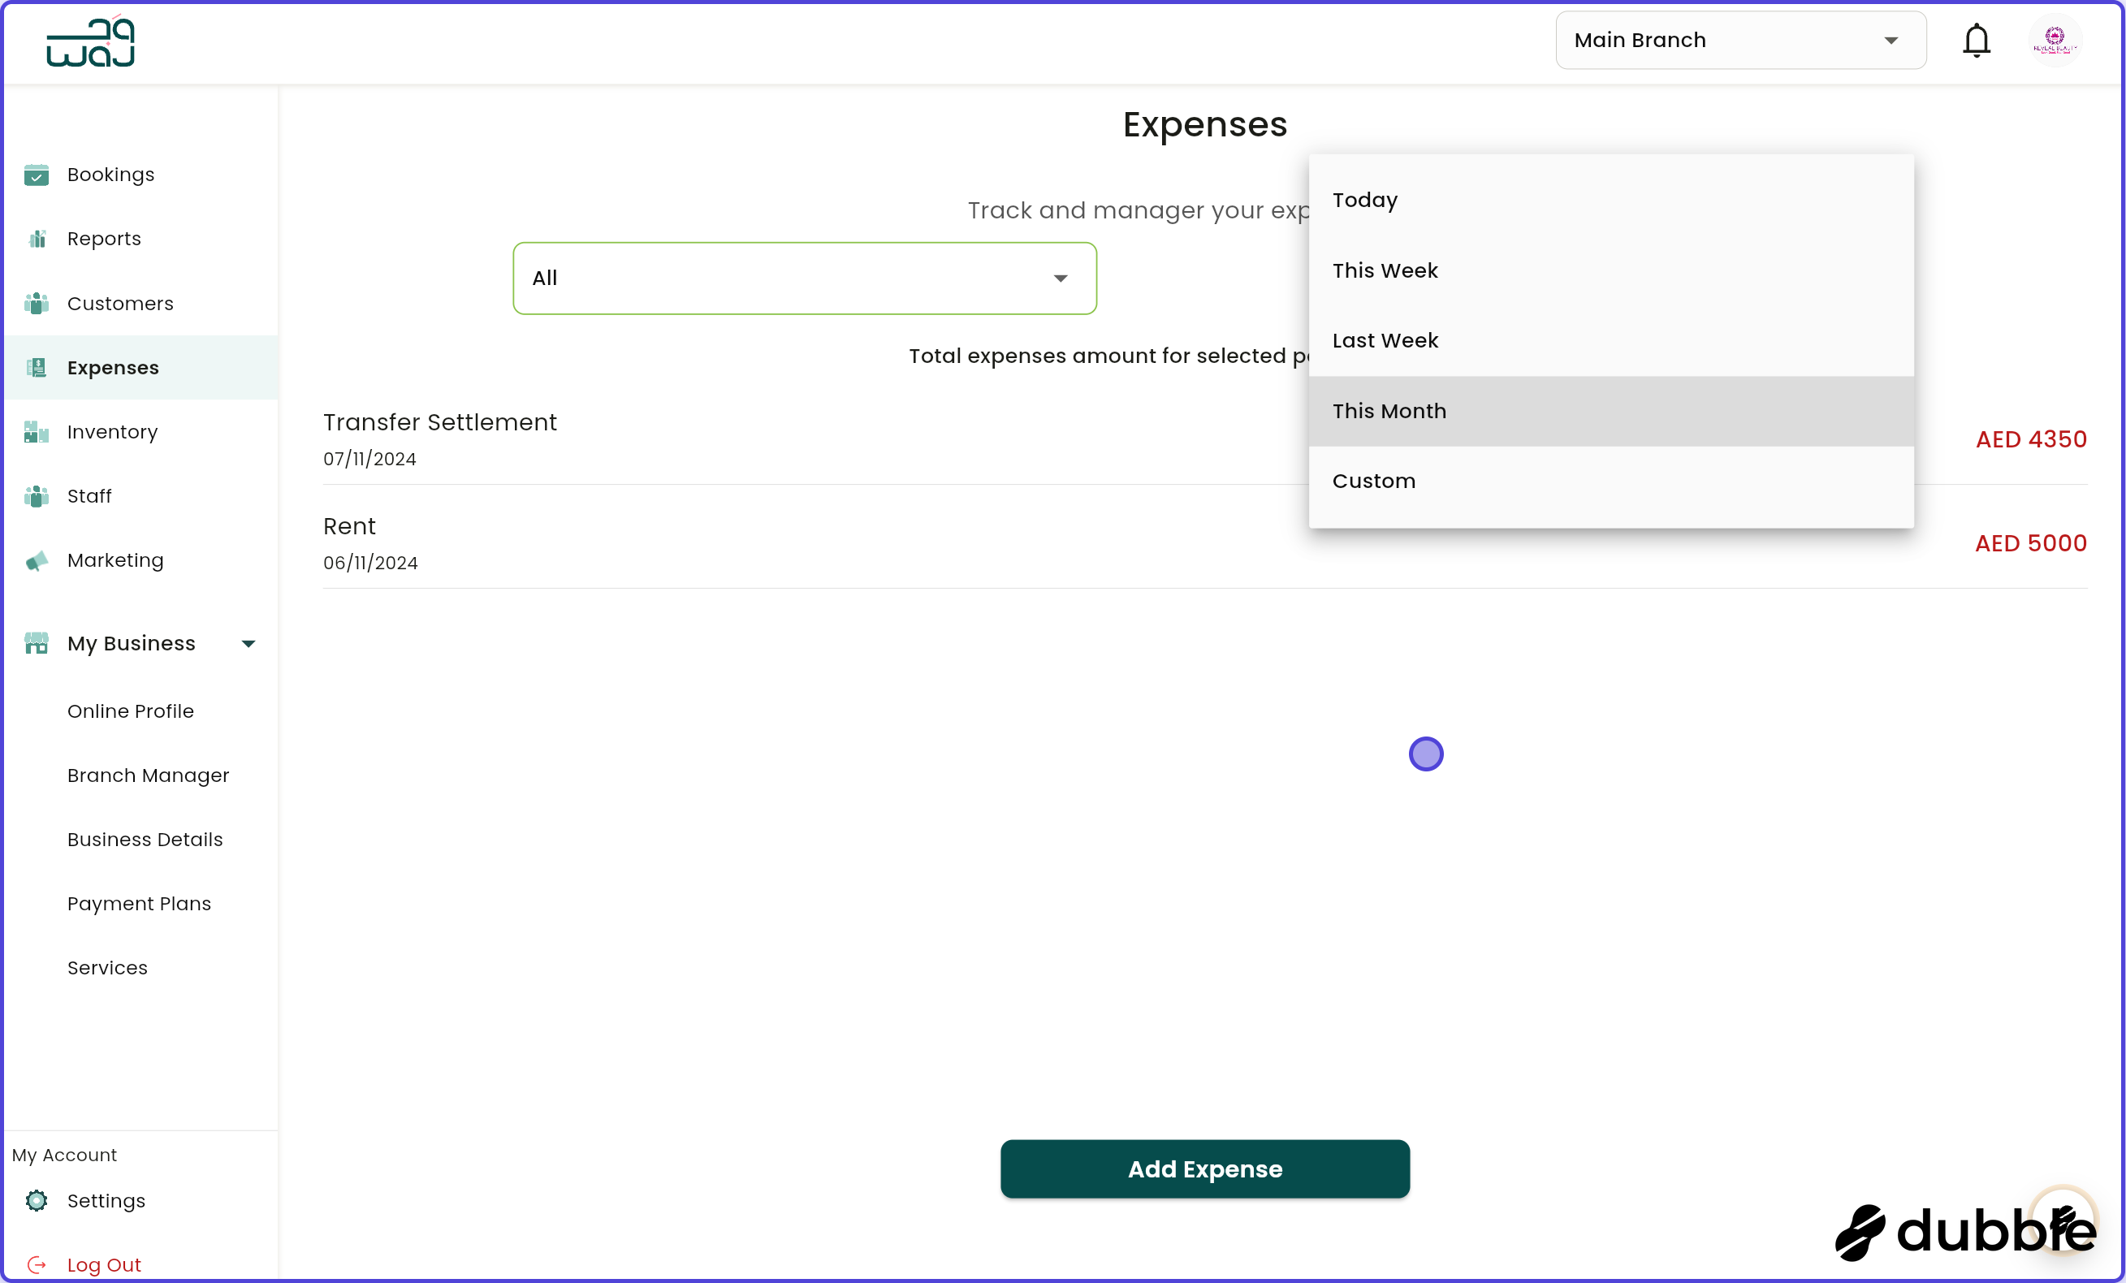Select the Bookings calendar icon
The image size is (2126, 1283).
[37, 175]
